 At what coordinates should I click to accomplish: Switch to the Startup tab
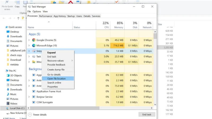[71, 16]
